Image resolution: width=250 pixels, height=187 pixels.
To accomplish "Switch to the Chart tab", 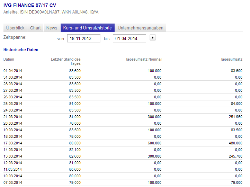I will (x=35, y=28).
